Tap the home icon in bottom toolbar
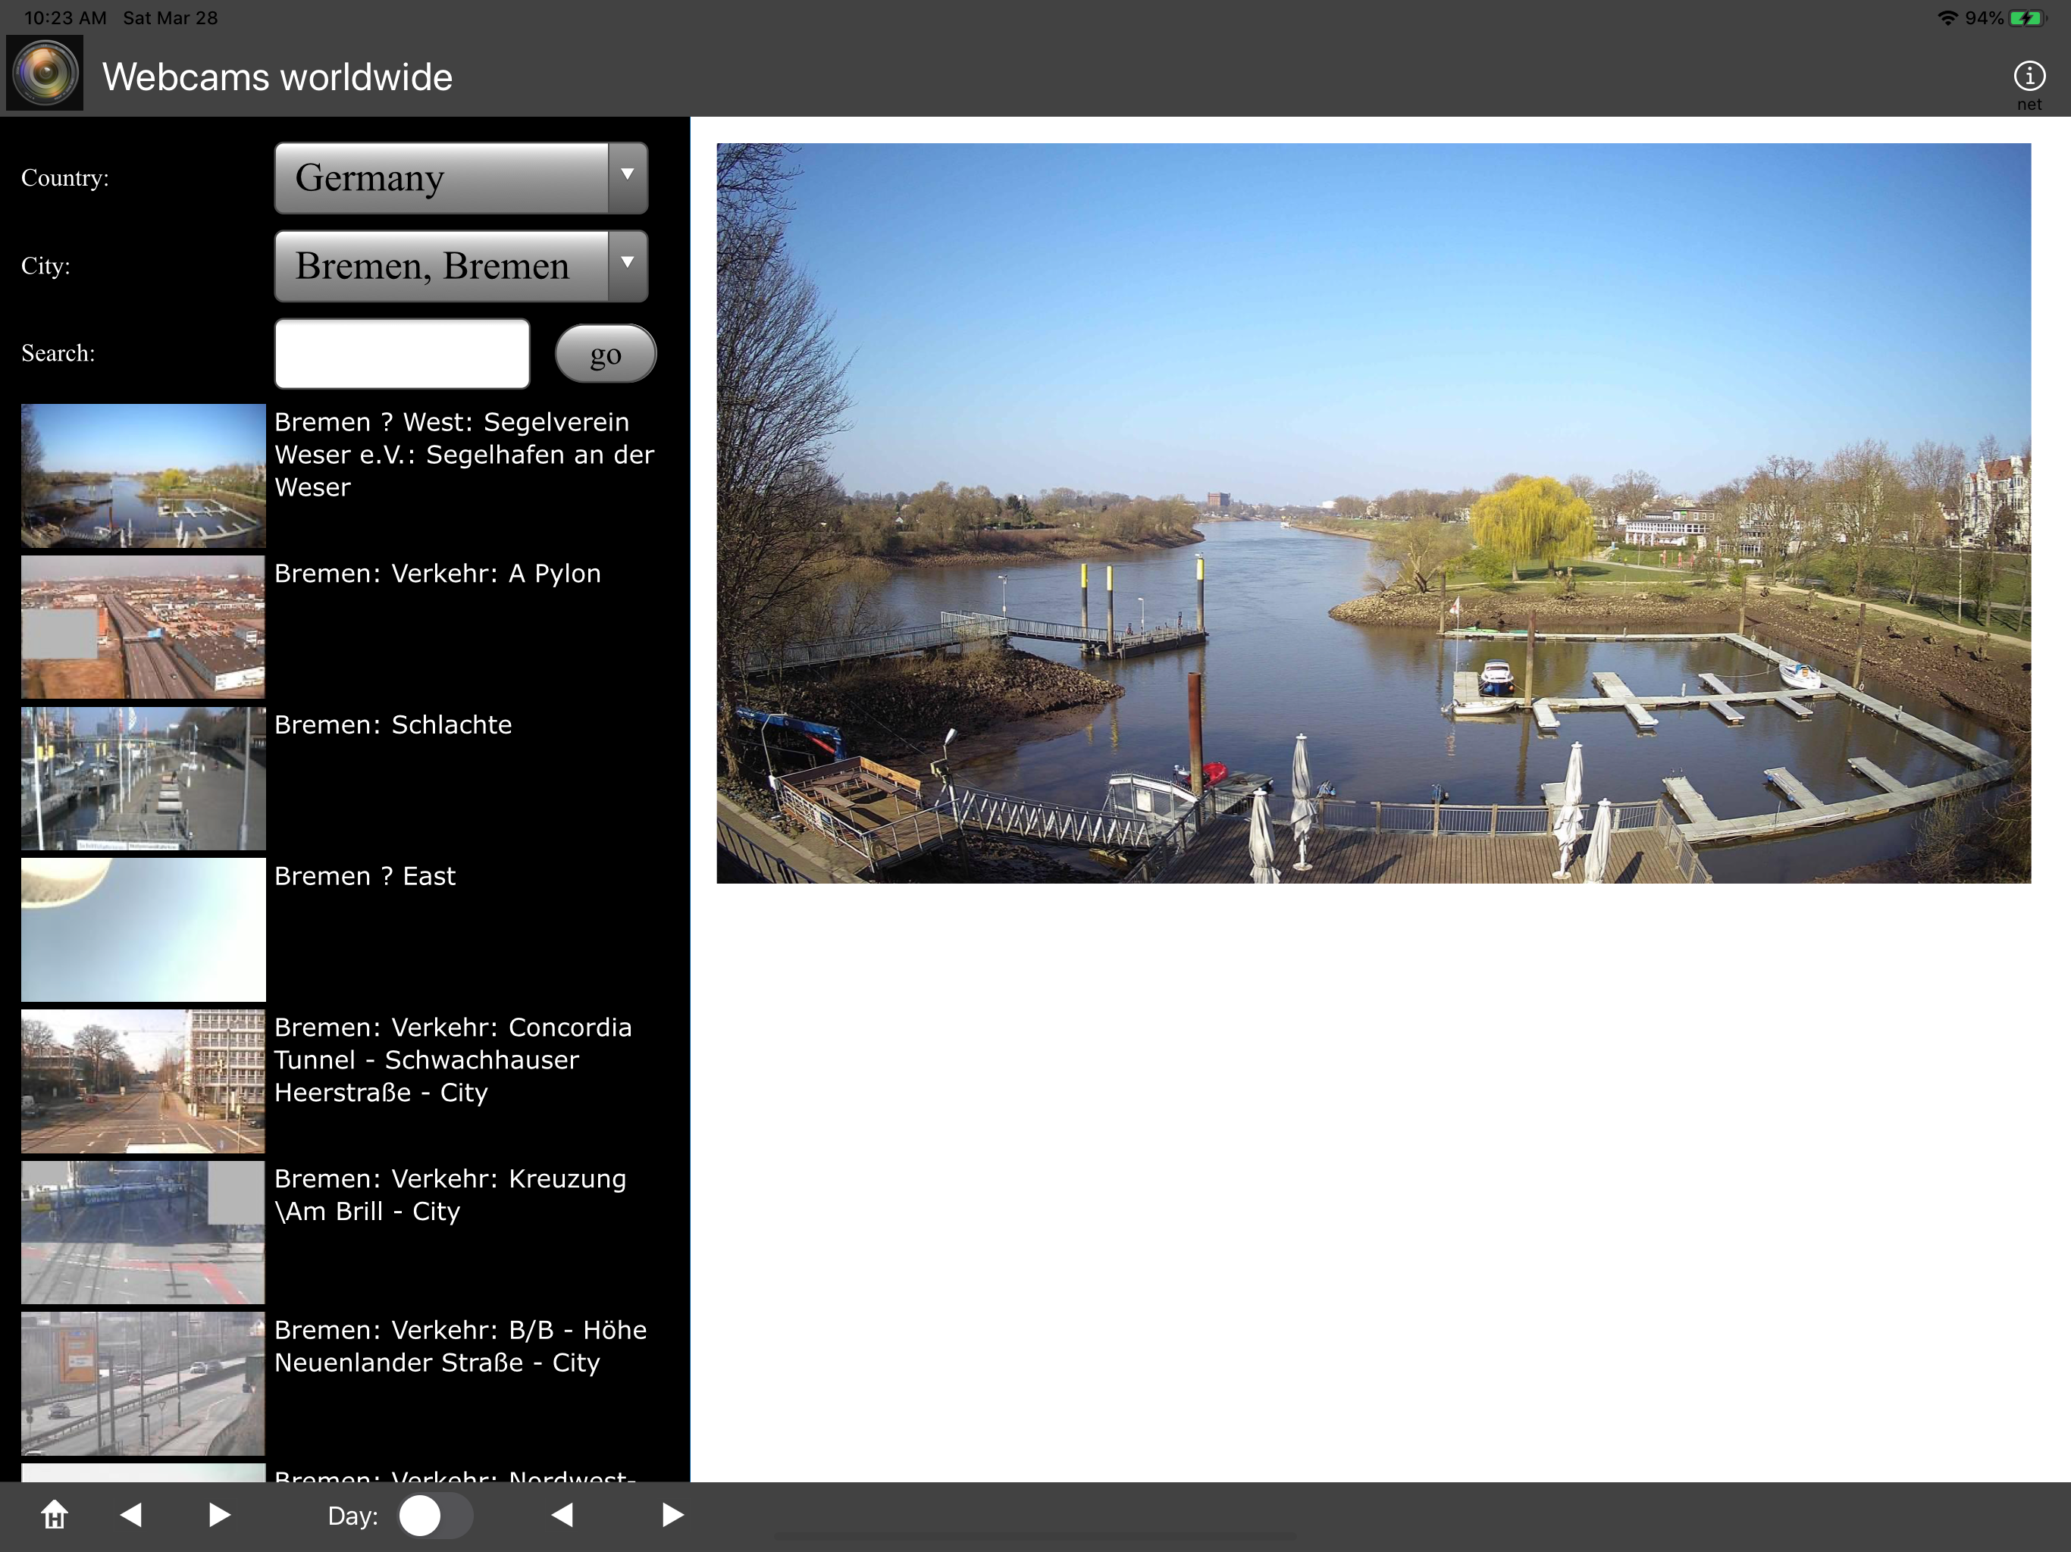This screenshot has width=2071, height=1552. pyautogui.click(x=55, y=1515)
